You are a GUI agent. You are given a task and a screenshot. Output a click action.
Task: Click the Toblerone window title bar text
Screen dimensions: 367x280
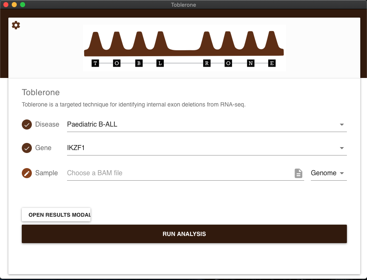[x=183, y=5]
